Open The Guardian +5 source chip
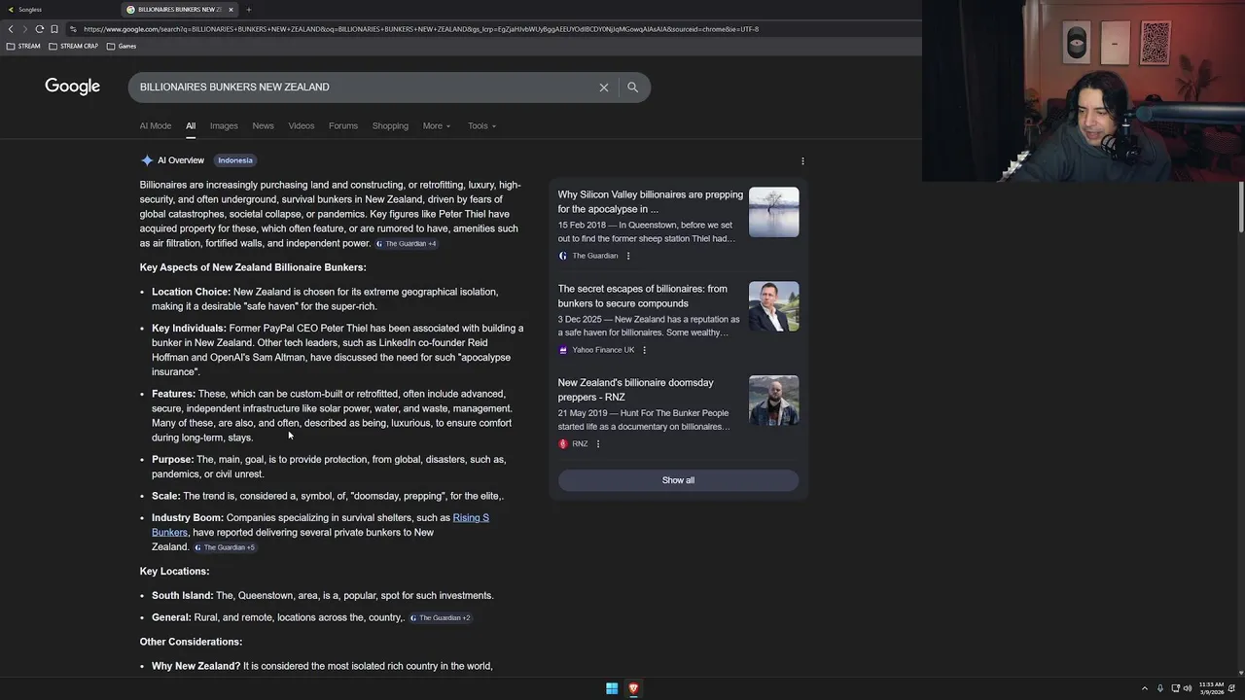This screenshot has width=1245, height=700. (225, 547)
